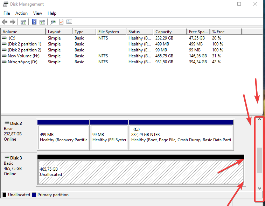This screenshot has height=206, width=265.
Task: Sort by the Type column header
Action: [84, 32]
